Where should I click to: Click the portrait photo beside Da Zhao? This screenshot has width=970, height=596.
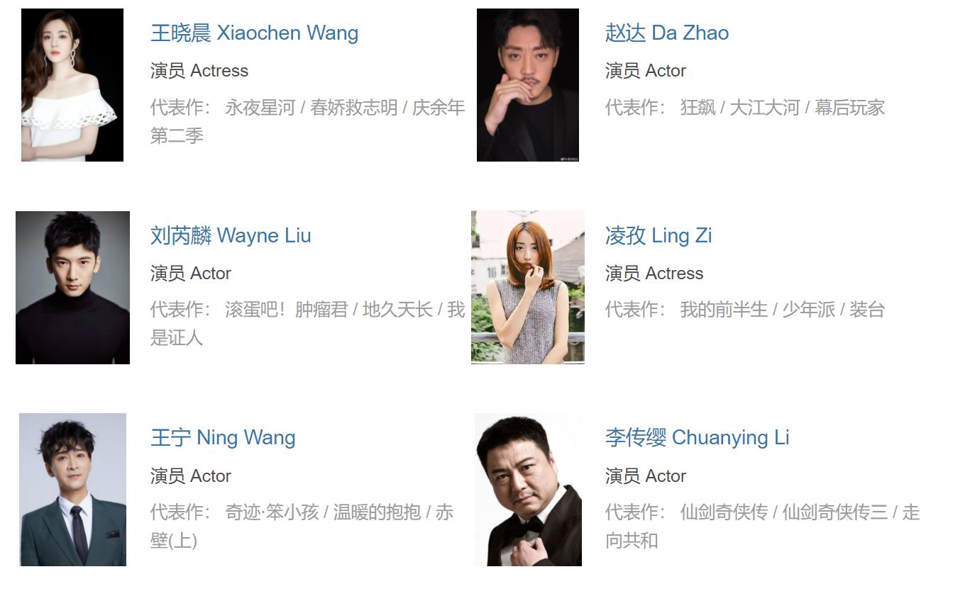coord(528,85)
